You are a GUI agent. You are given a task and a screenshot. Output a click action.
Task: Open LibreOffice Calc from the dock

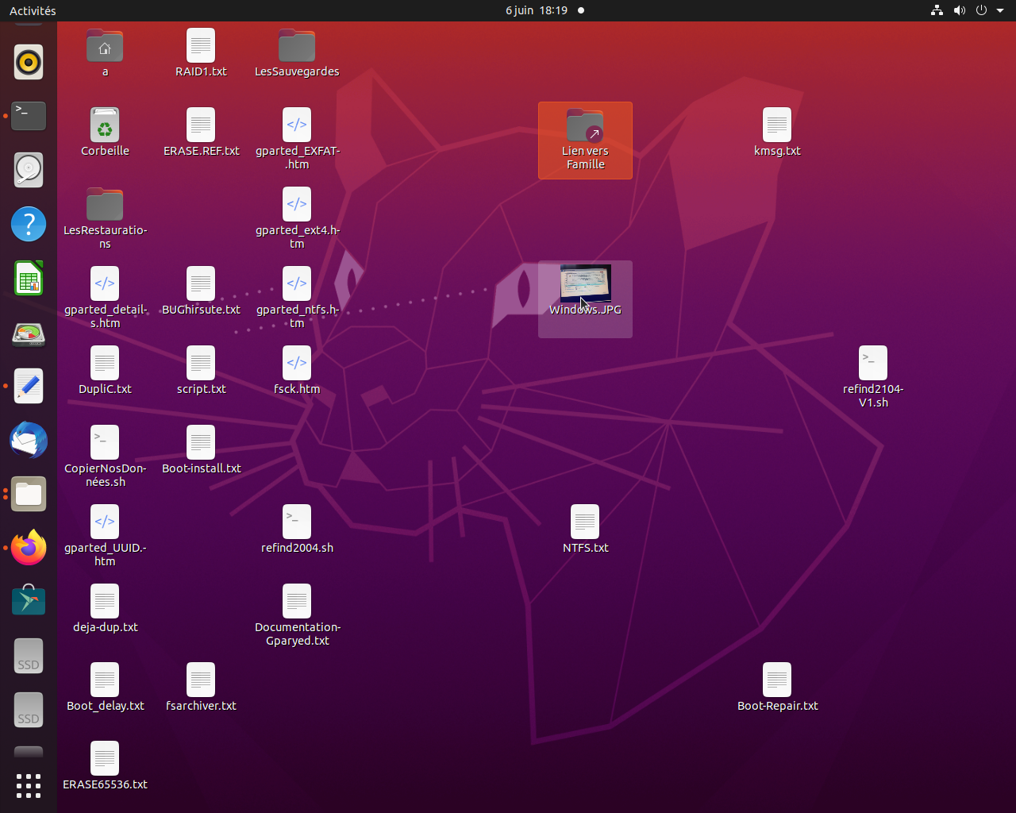click(x=29, y=279)
